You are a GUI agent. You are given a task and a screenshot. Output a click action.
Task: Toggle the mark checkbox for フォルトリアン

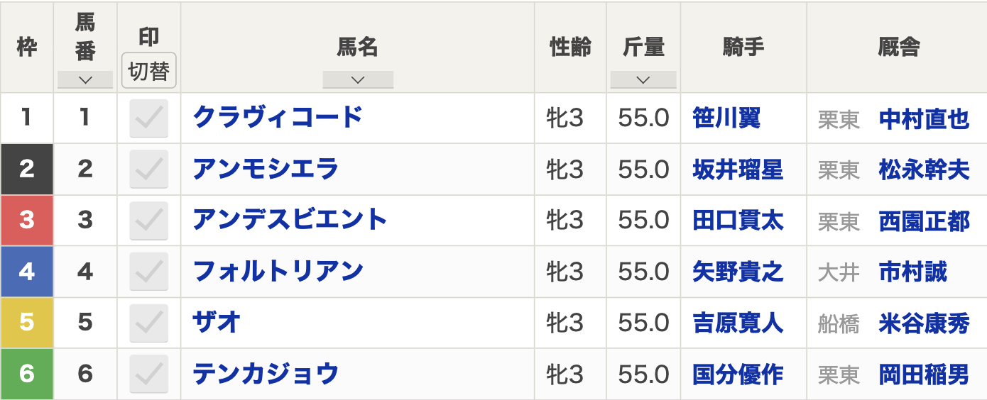pos(149,272)
